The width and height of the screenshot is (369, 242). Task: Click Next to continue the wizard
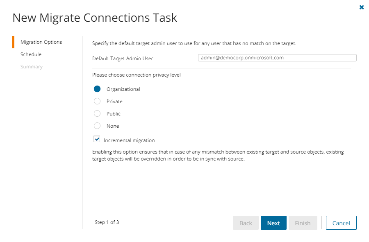273,223
